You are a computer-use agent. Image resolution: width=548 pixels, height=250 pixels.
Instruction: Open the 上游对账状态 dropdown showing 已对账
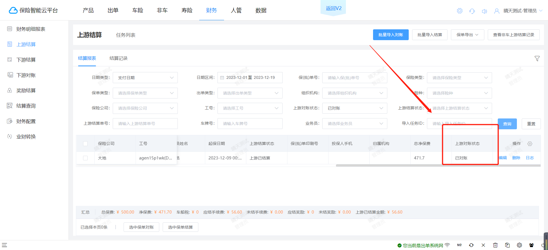355,108
